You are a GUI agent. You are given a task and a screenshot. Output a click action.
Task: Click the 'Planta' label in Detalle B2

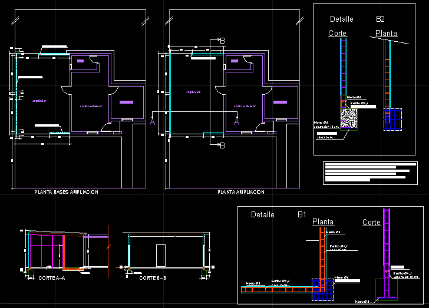click(386, 34)
